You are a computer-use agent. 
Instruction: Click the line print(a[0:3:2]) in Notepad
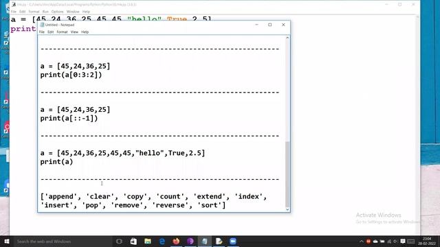coord(71,75)
